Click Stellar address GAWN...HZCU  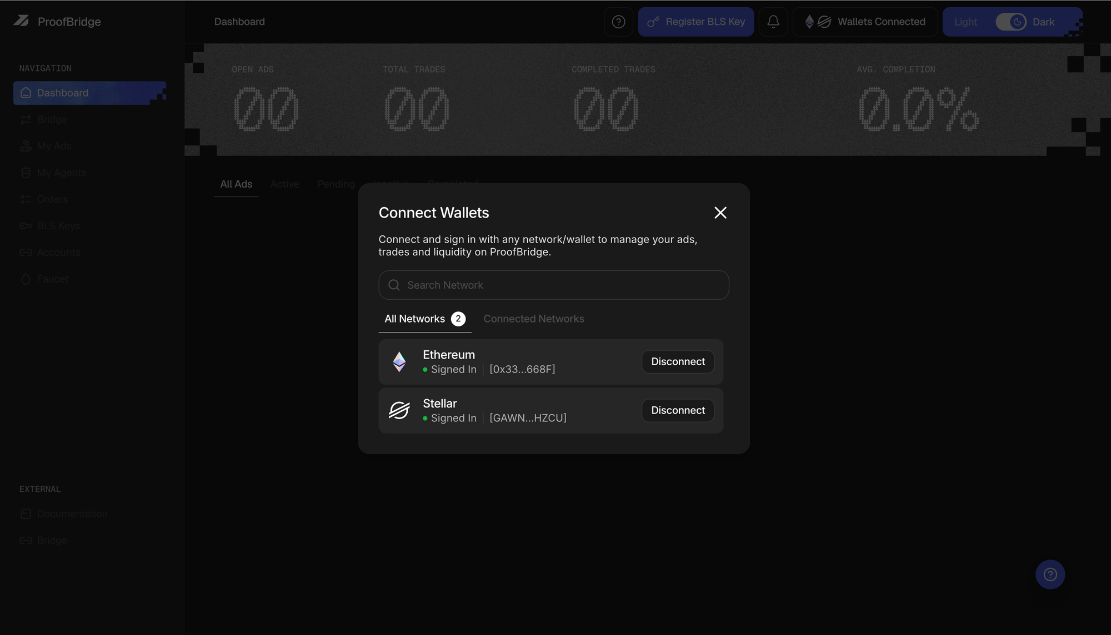[528, 419]
